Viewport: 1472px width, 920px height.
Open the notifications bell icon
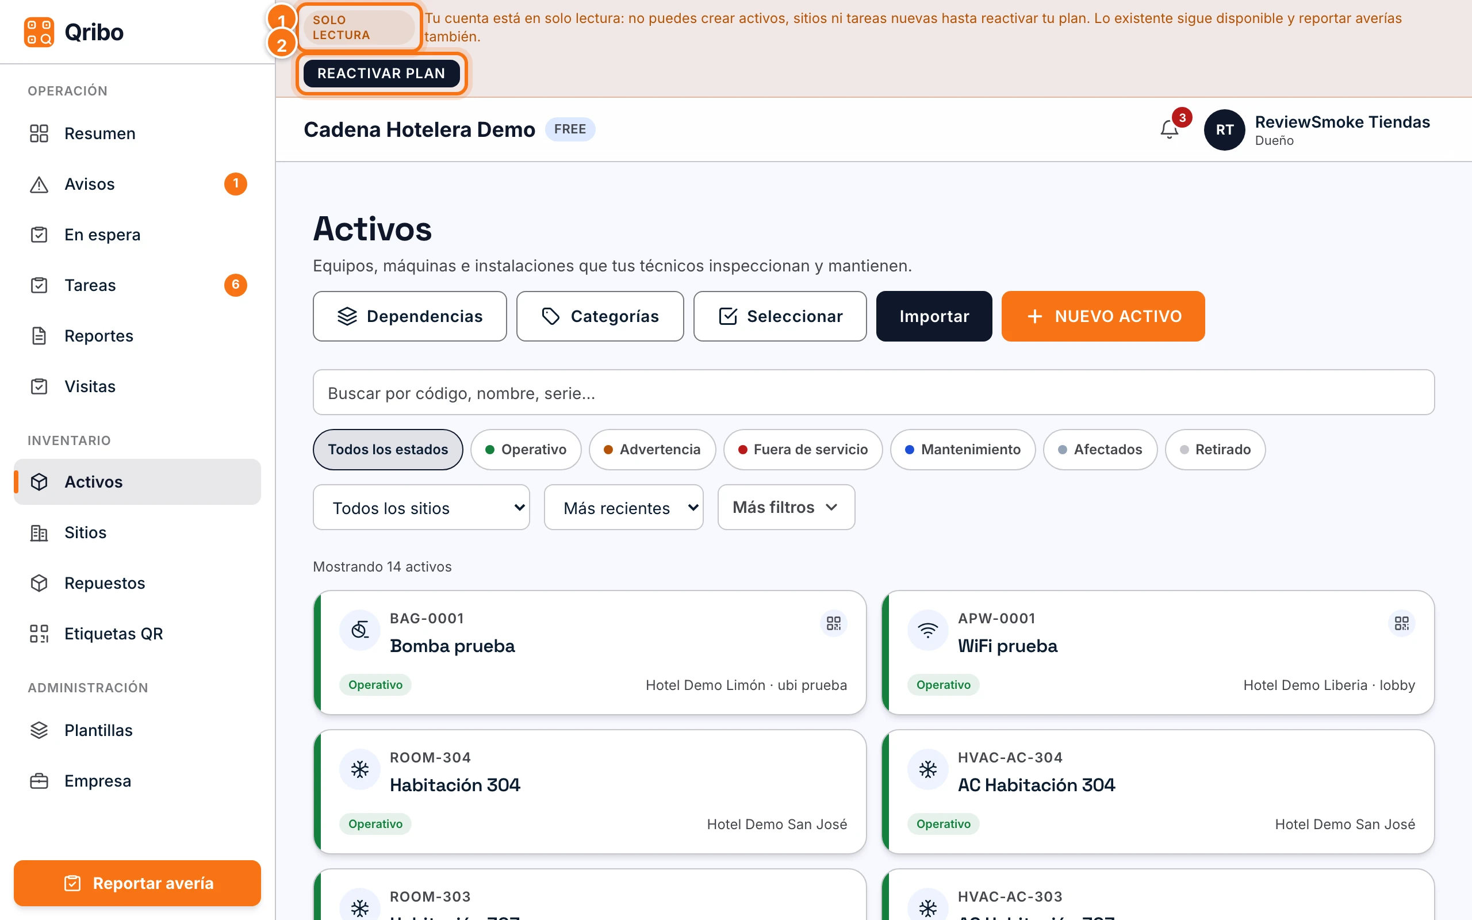(x=1169, y=129)
